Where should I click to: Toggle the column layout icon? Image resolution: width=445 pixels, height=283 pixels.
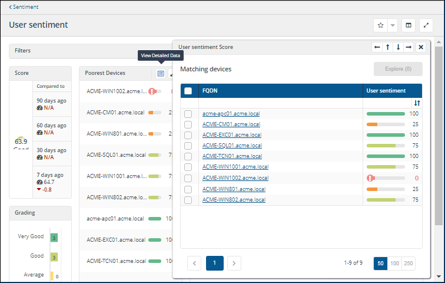[409, 25]
